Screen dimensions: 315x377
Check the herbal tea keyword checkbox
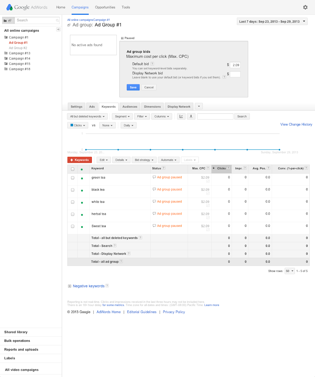[x=73, y=214]
